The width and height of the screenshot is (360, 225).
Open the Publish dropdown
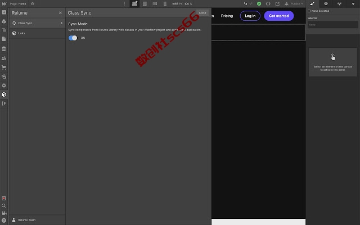coord(294,4)
